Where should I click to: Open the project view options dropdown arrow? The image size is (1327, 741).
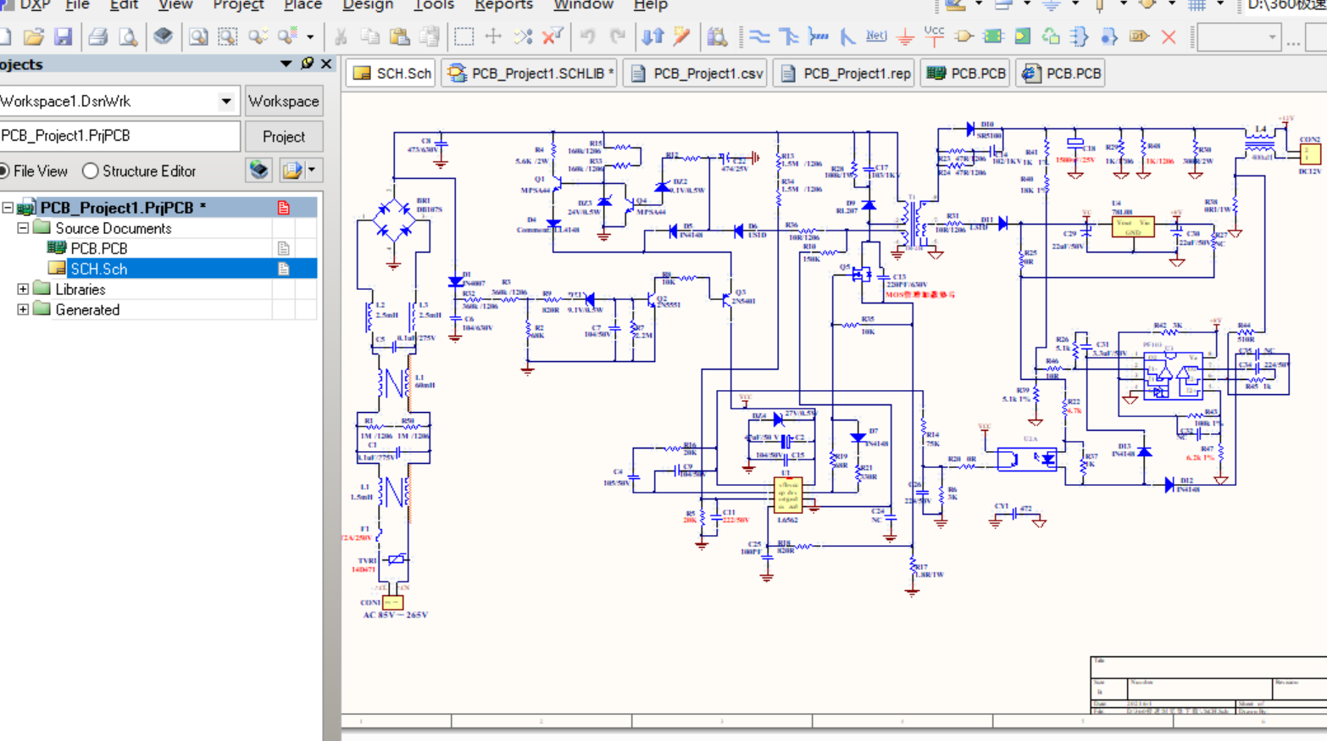point(312,170)
